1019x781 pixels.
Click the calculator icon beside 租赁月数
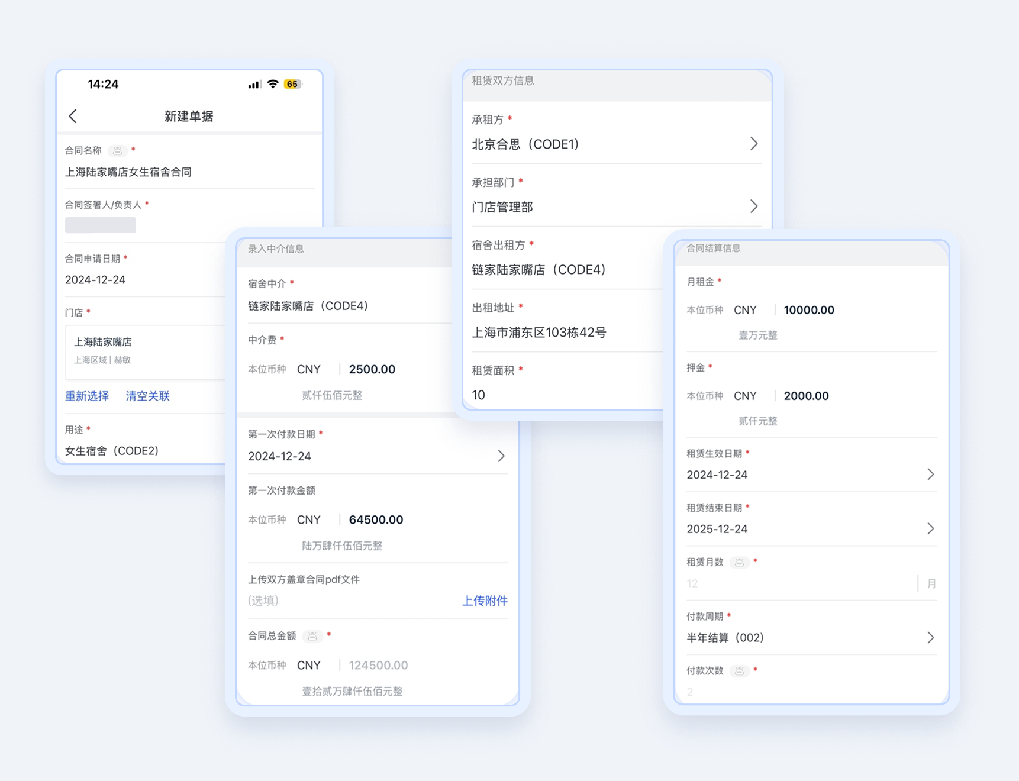click(x=739, y=562)
